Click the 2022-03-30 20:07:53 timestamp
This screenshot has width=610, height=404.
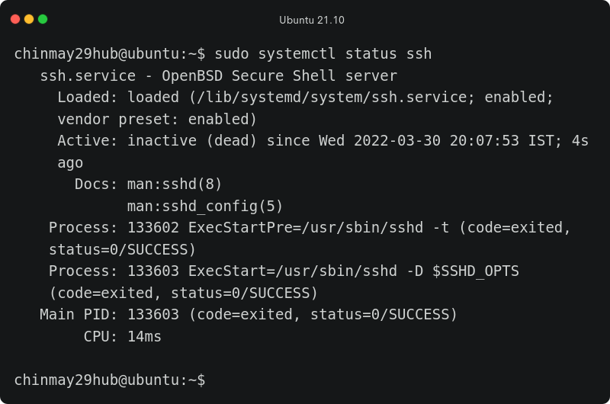click(436, 141)
